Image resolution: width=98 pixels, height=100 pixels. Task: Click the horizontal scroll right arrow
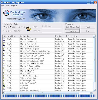[92, 93]
